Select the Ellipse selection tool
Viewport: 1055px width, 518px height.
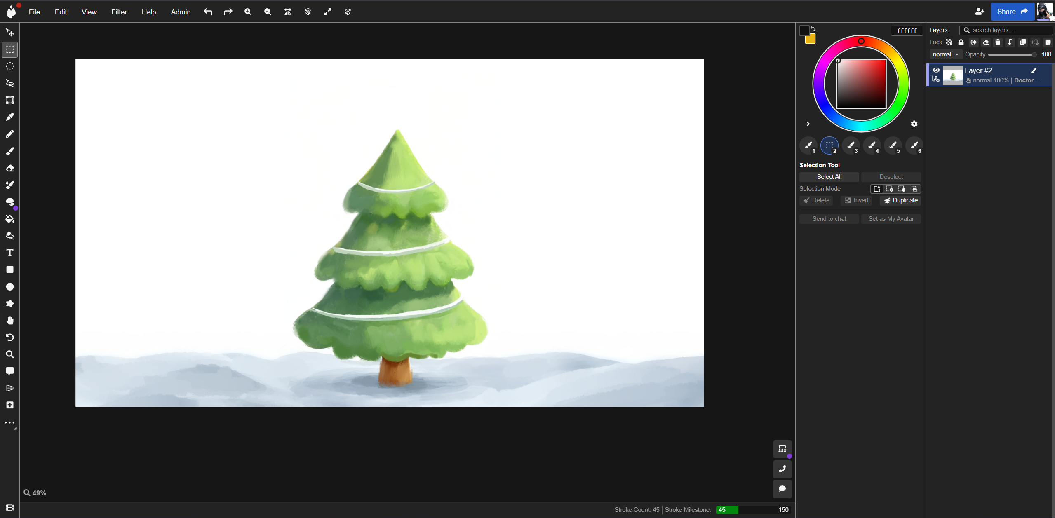10,66
